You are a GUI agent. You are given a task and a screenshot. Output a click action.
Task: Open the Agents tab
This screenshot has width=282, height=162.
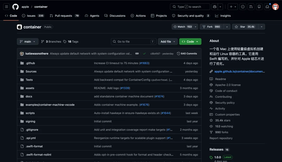click(x=92, y=16)
